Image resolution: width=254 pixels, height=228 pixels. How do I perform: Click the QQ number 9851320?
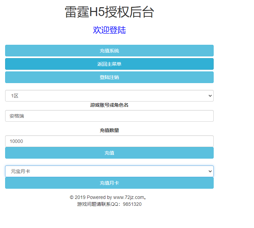click(132, 204)
